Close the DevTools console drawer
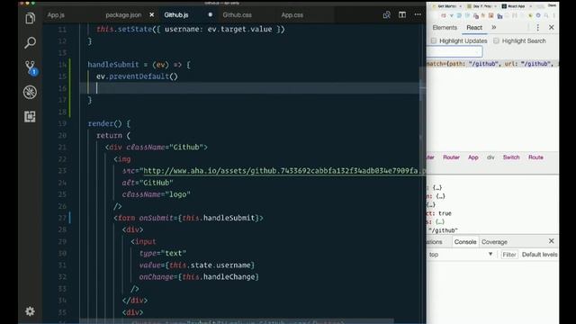576x324 pixels. [x=551, y=241]
